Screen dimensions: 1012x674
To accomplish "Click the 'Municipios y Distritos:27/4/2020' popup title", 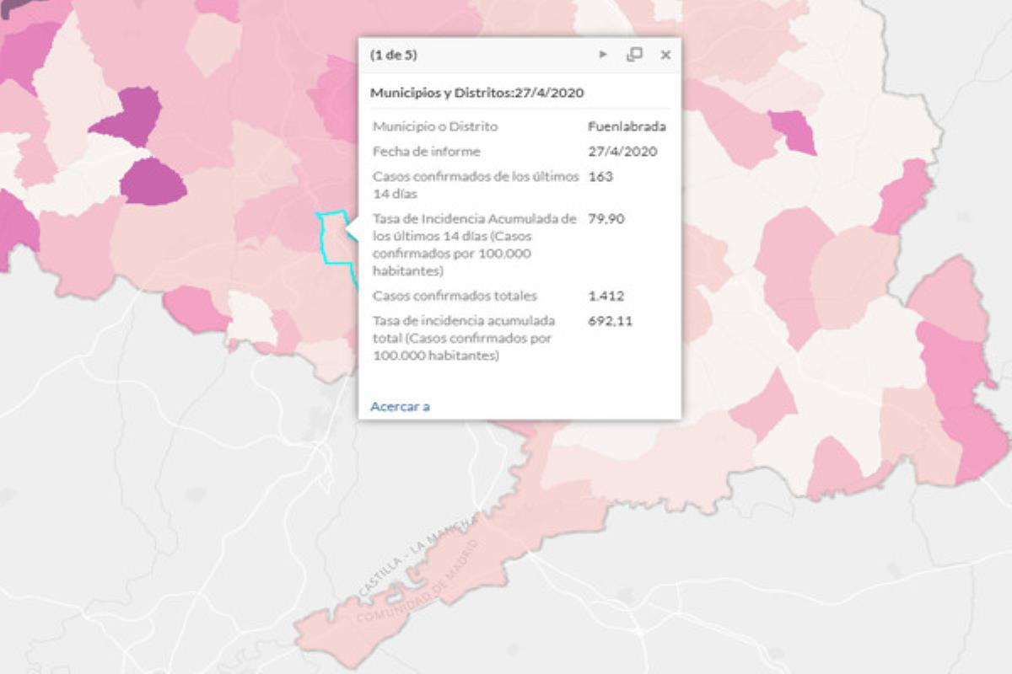I will coord(477,94).
